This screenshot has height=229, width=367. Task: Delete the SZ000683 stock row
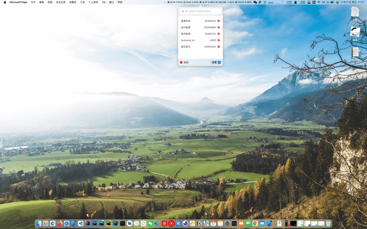tap(218, 27)
